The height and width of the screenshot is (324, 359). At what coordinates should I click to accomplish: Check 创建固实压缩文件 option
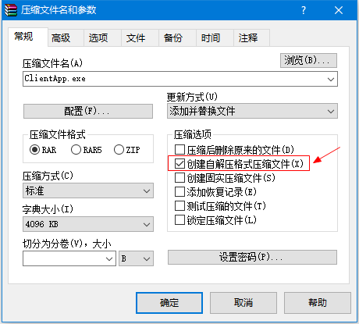pos(179,178)
